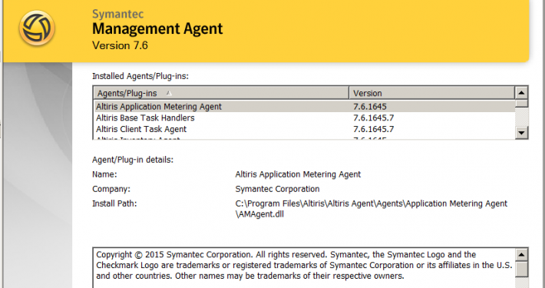Click the Install Path label
The image size is (545, 288).
pyautogui.click(x=114, y=204)
